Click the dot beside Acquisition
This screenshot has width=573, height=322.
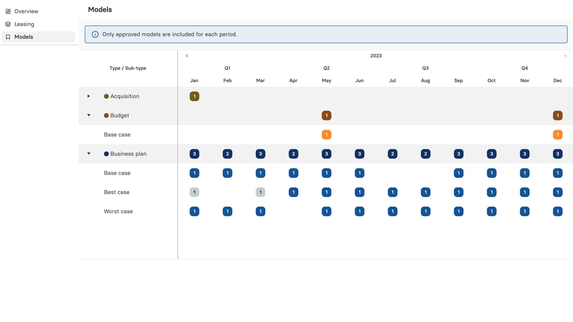click(107, 96)
